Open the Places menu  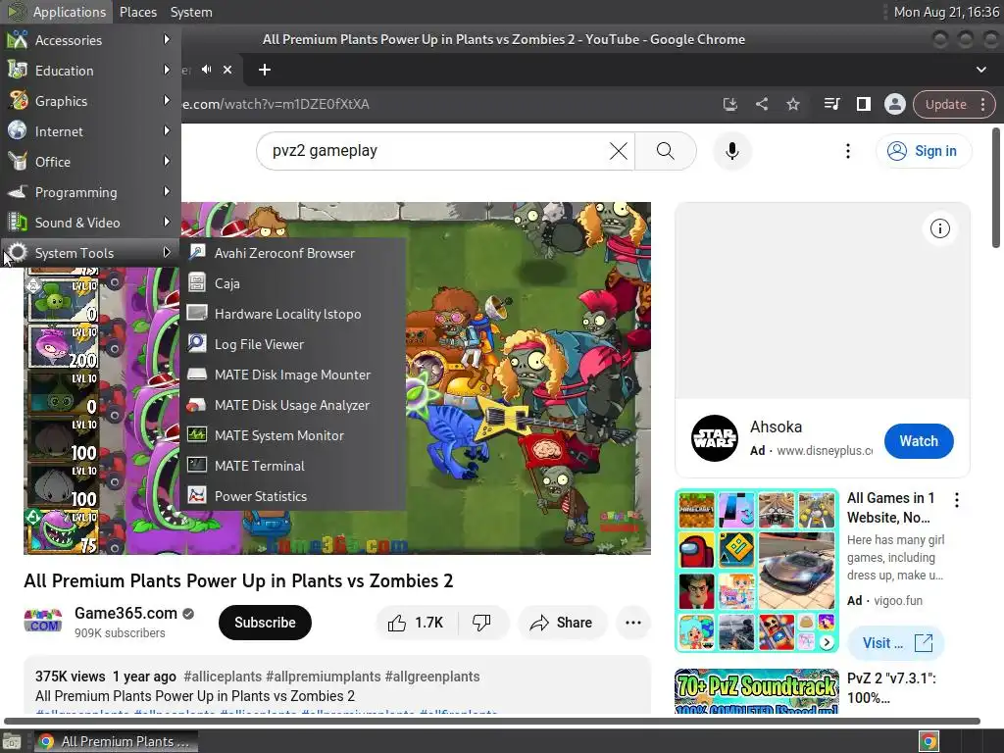[137, 12]
